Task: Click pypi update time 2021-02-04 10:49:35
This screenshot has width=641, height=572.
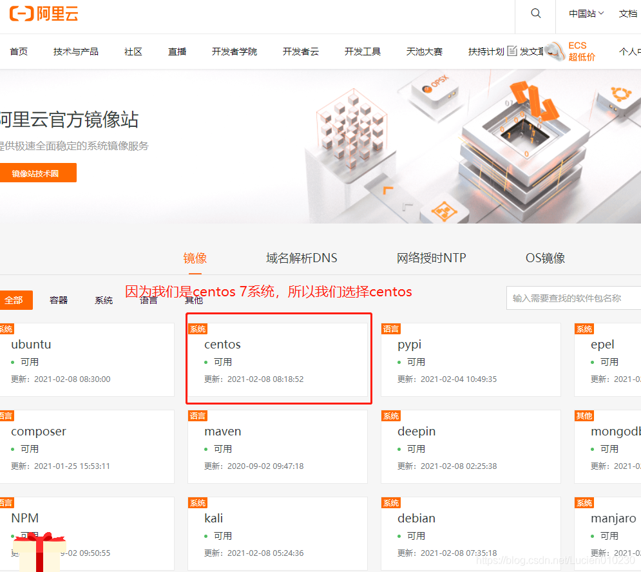Action: (459, 379)
